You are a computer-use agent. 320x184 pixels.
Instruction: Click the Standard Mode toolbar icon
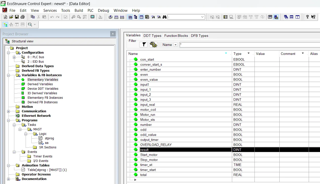(x=270, y=17)
